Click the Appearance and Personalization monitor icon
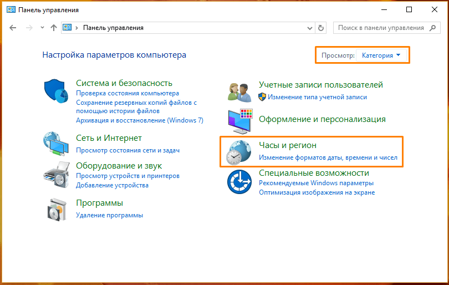The image size is (449, 285). (x=240, y=121)
